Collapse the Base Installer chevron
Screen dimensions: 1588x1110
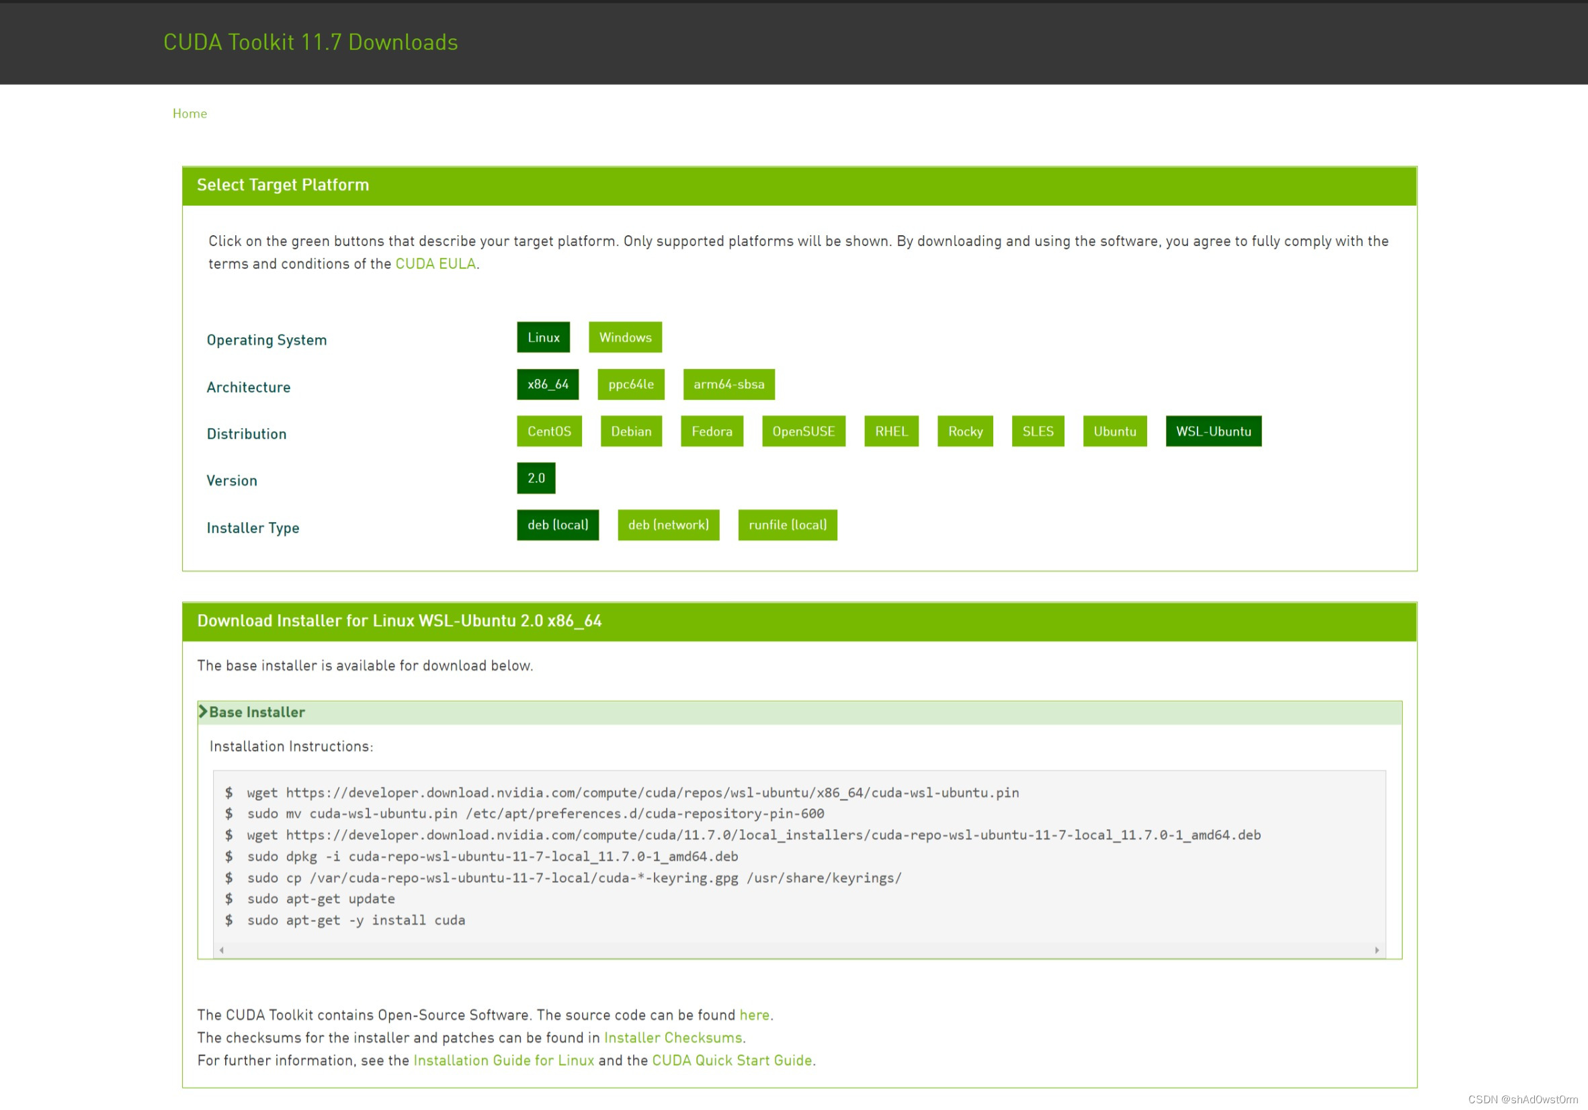pos(203,712)
